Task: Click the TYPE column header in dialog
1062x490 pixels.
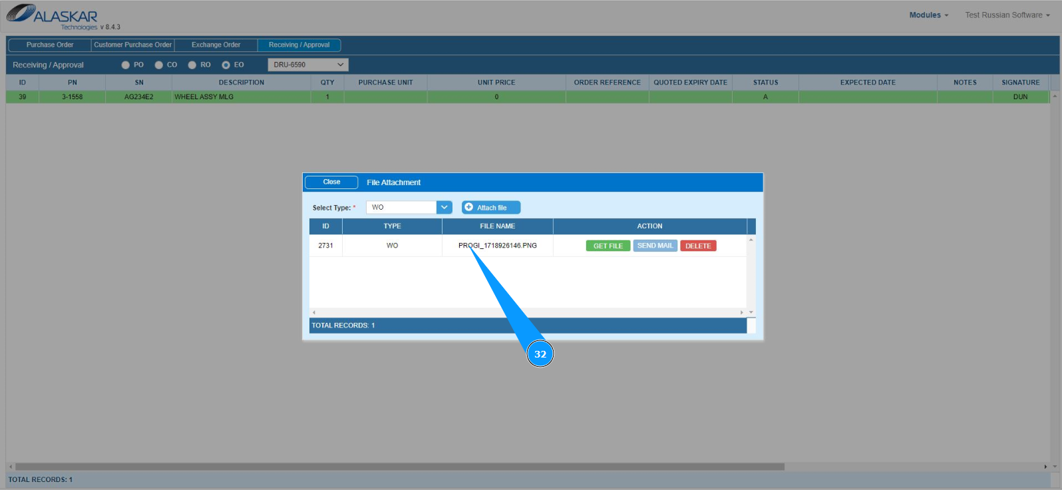Action: pos(392,226)
